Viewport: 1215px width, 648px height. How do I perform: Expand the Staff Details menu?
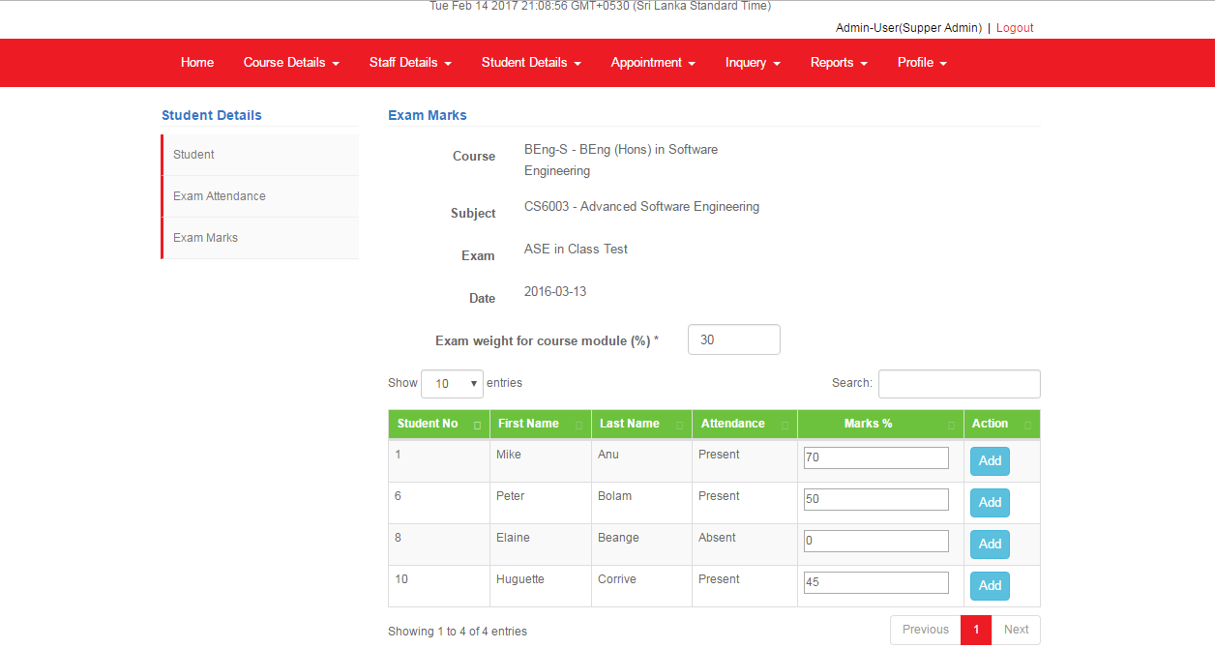coord(410,63)
